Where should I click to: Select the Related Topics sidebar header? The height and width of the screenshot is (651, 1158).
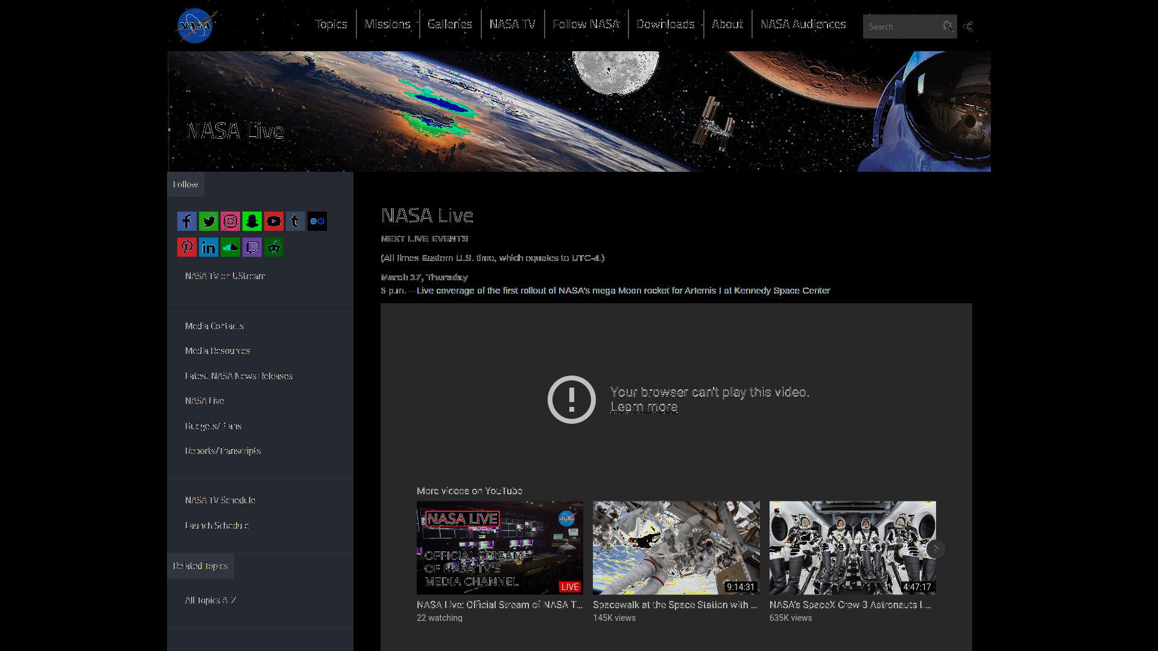[200, 566]
